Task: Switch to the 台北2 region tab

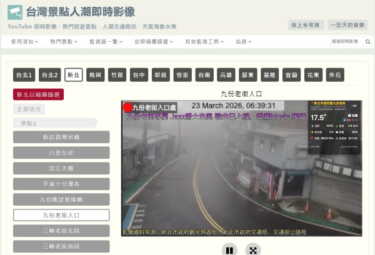Action: tap(50, 75)
